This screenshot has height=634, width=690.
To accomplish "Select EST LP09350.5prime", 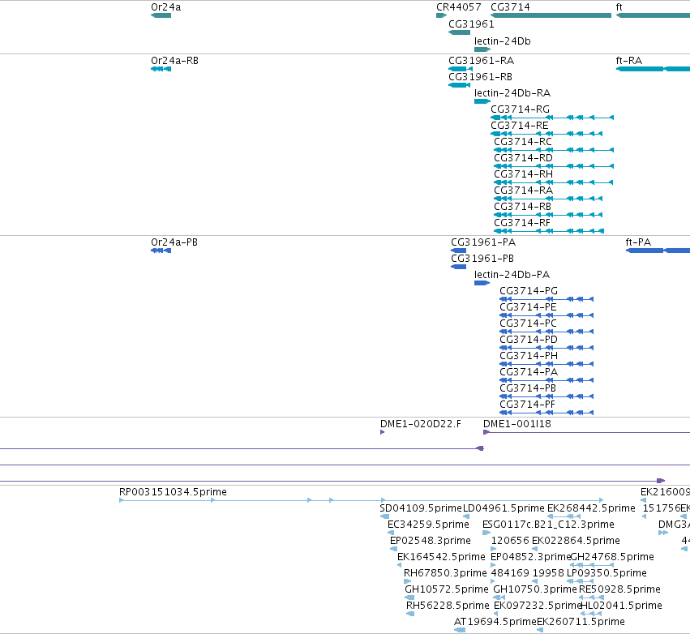I will [580, 581].
